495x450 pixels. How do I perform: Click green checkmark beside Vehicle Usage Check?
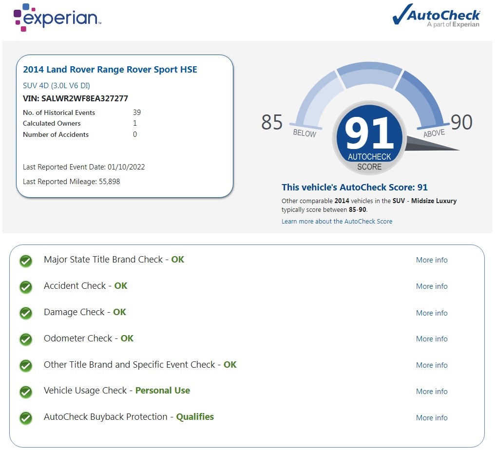pos(26,392)
